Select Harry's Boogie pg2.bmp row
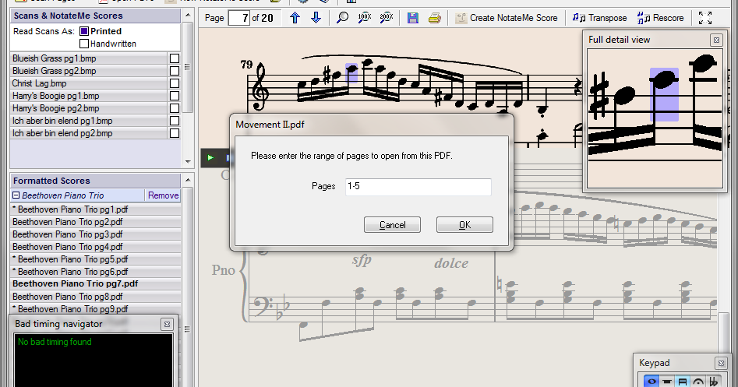This screenshot has width=738, height=387. tap(89, 108)
